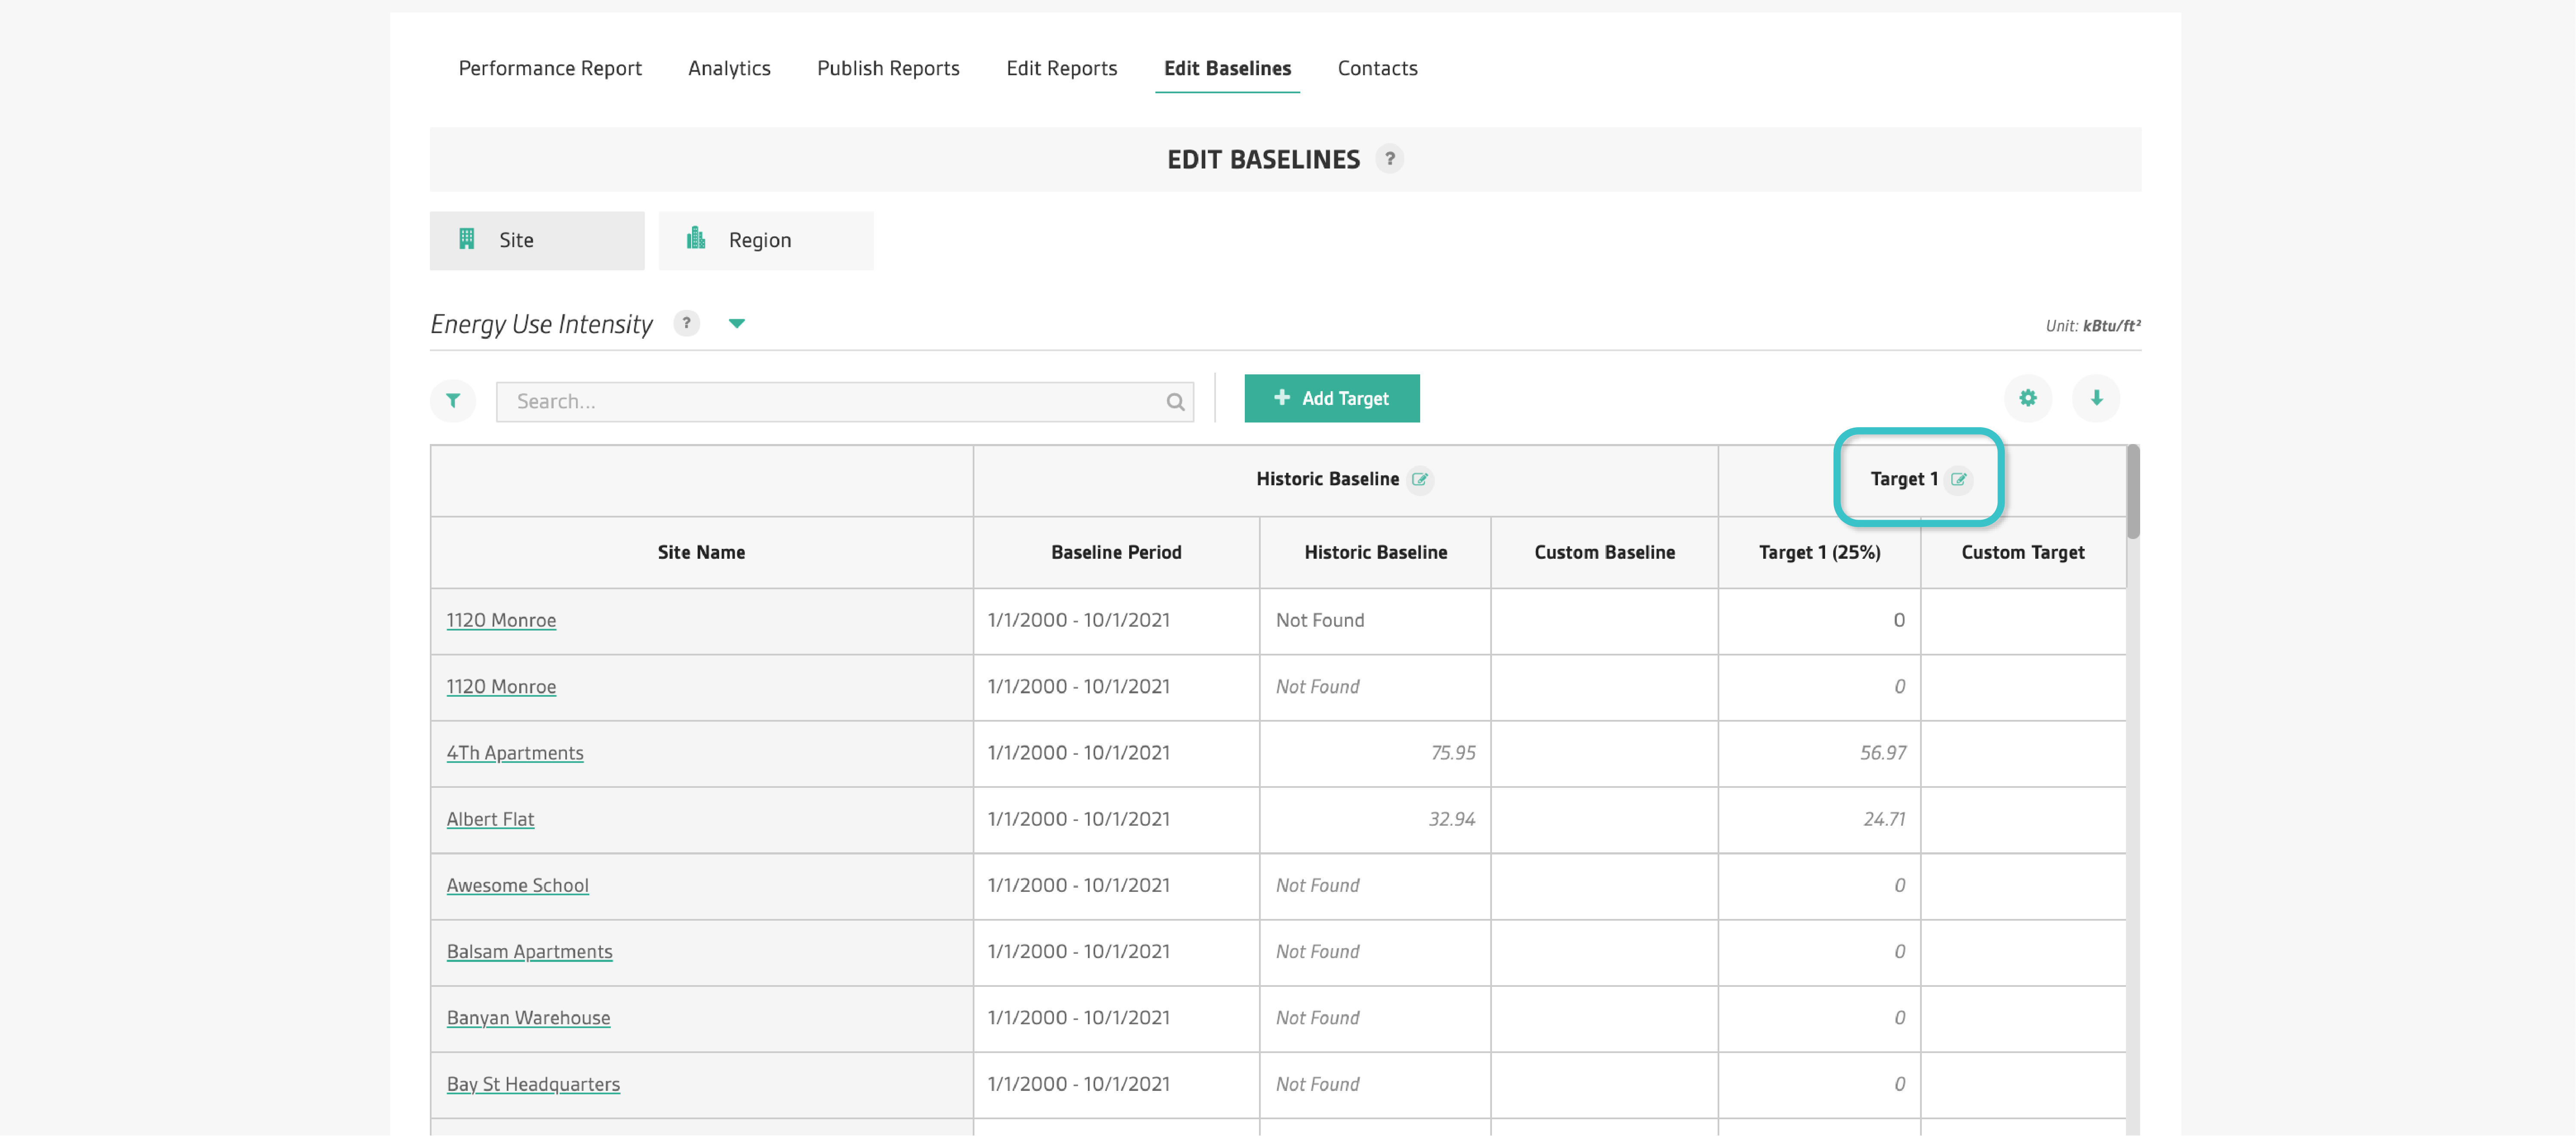The width and height of the screenshot is (2576, 1136).
Task: Click the Target 1 (25%) column header
Action: pos(1819,552)
